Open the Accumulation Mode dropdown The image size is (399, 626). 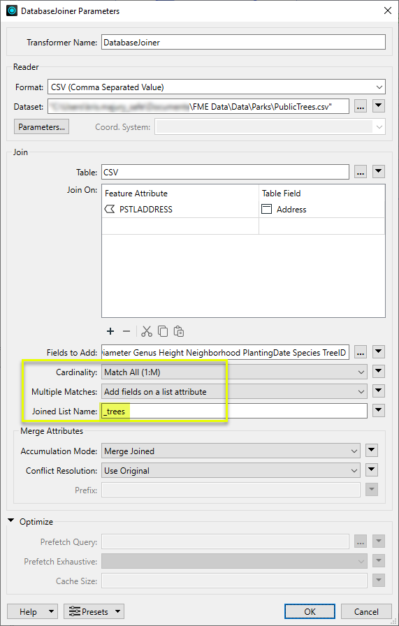(x=231, y=451)
